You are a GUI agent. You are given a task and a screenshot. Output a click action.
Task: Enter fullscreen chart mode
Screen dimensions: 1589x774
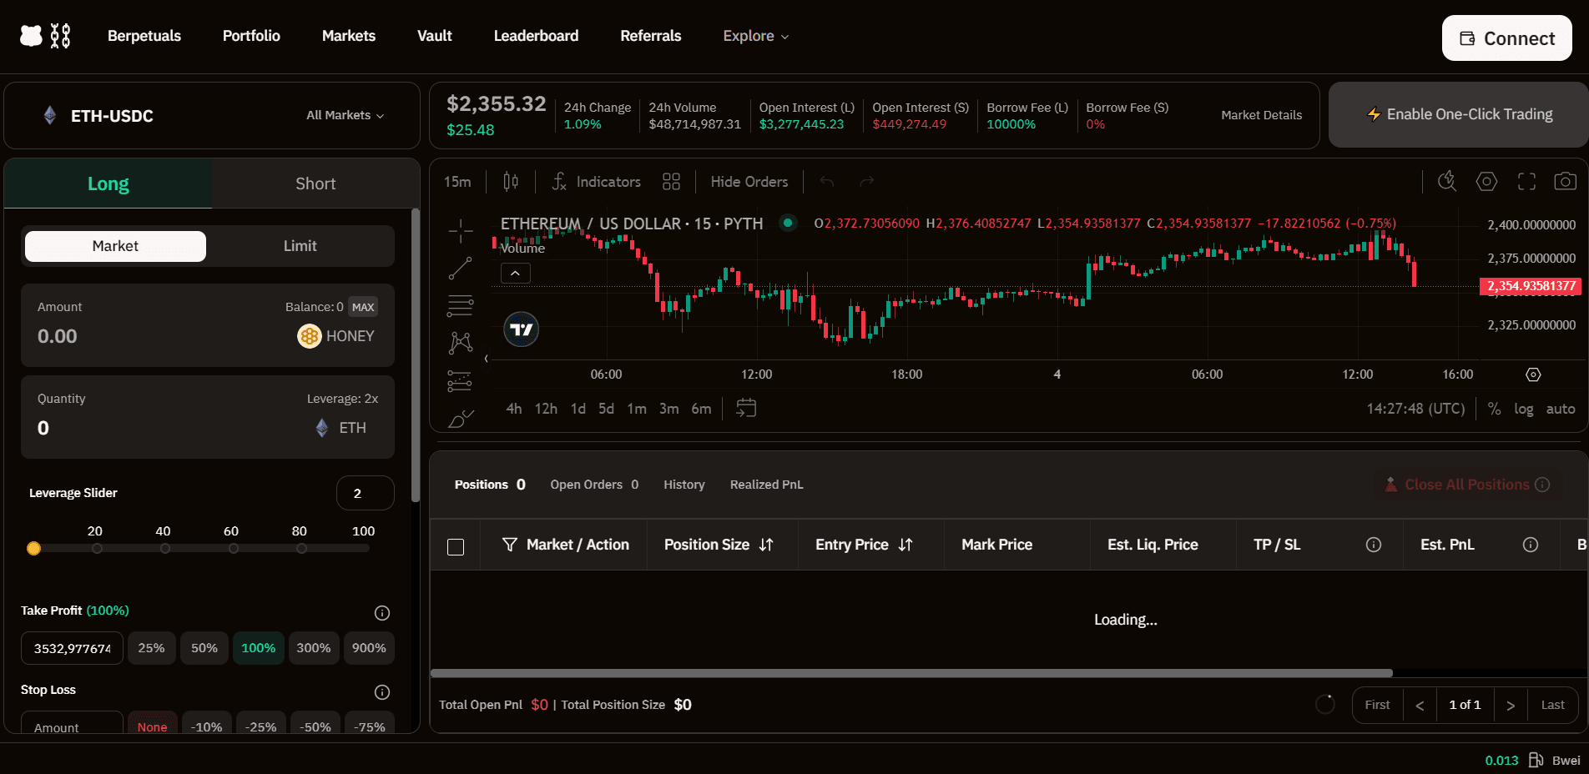(1526, 182)
